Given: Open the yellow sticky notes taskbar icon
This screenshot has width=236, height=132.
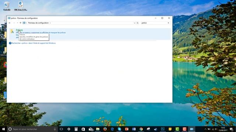Looking at the screenshot, I should click(x=170, y=129).
